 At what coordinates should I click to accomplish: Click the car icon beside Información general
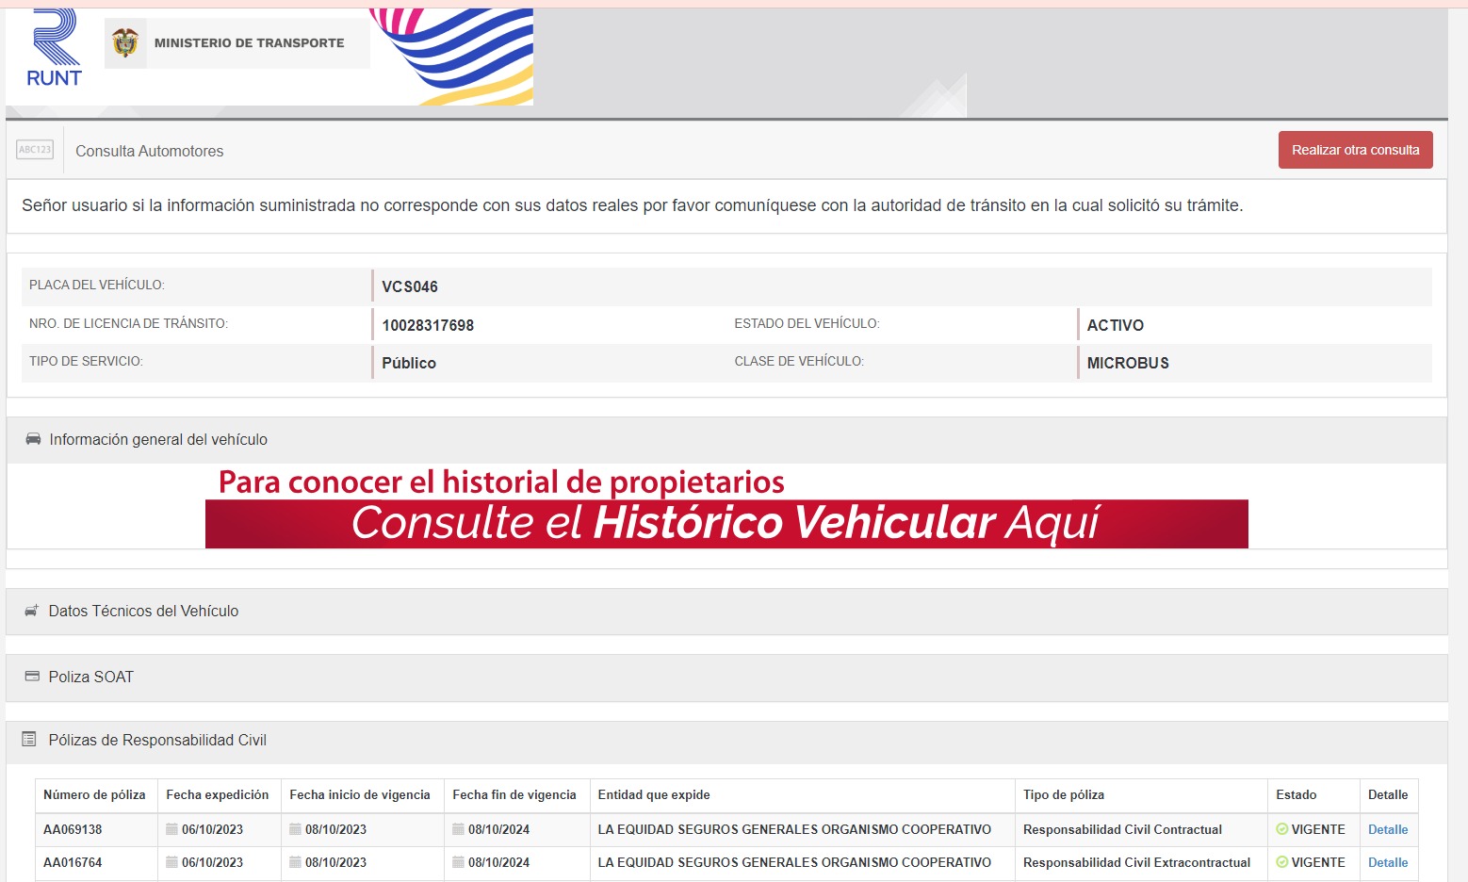tap(33, 439)
